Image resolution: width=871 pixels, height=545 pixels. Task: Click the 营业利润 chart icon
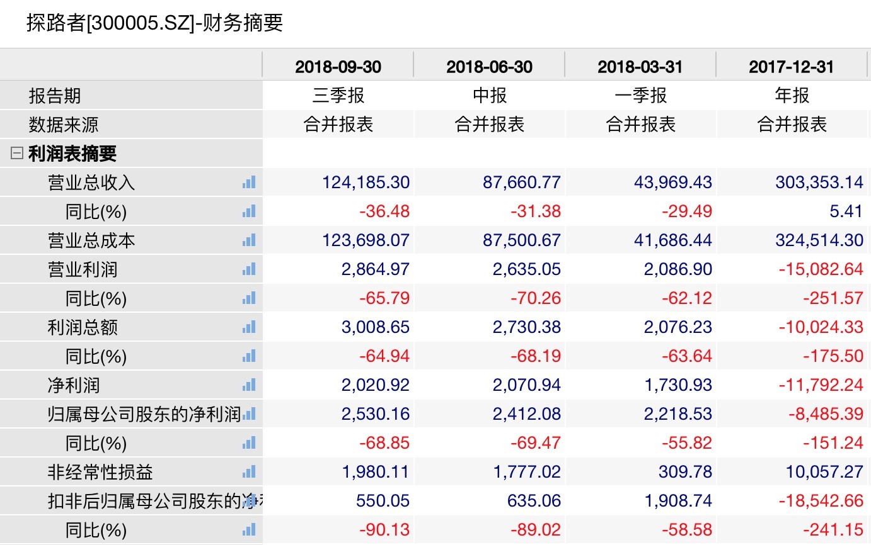coord(249,269)
